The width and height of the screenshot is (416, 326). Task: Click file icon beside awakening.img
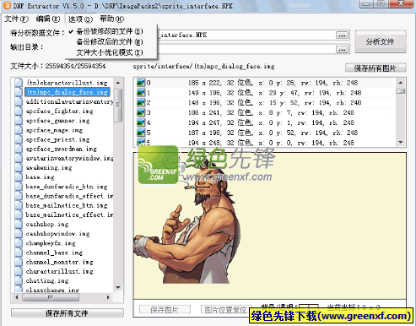click(x=19, y=167)
